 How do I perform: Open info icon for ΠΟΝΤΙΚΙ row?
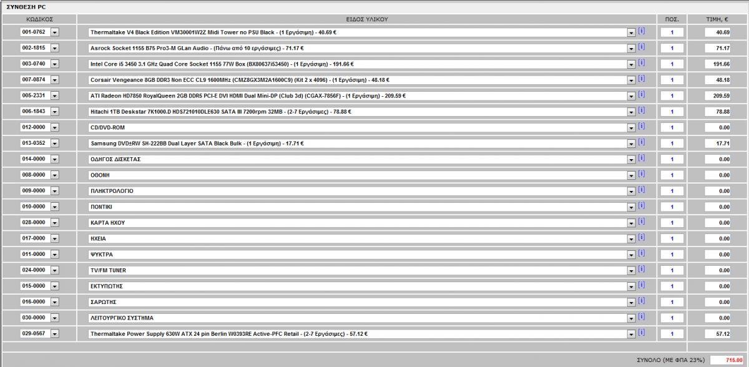point(641,205)
